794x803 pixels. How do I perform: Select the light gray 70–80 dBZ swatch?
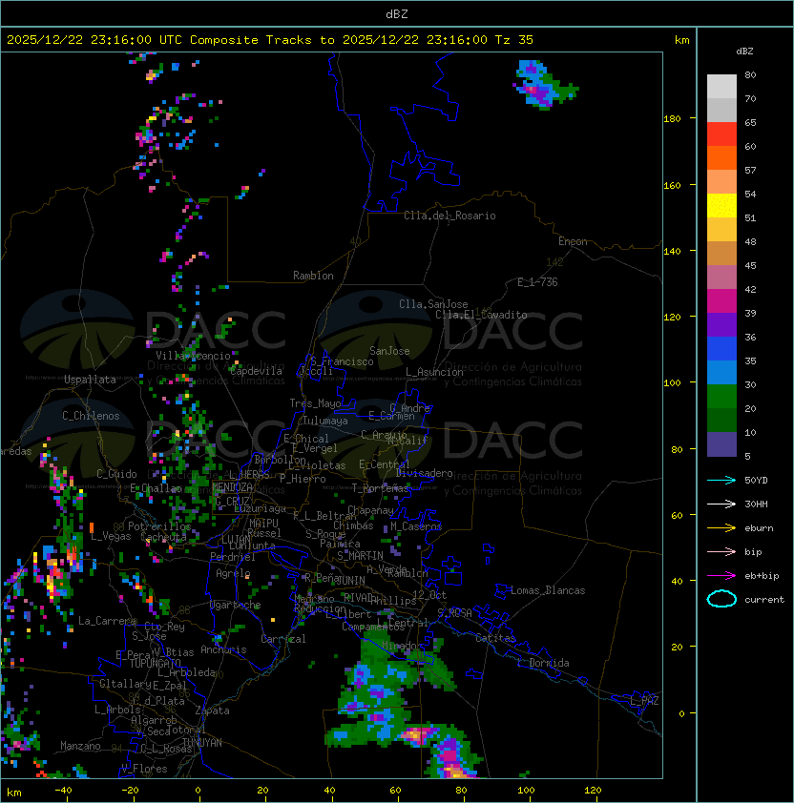click(x=721, y=86)
